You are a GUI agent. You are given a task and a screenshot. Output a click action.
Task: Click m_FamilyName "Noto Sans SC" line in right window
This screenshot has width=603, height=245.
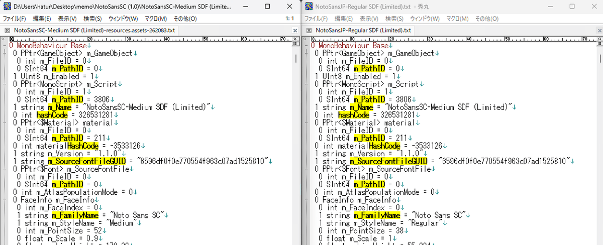tap(394, 214)
